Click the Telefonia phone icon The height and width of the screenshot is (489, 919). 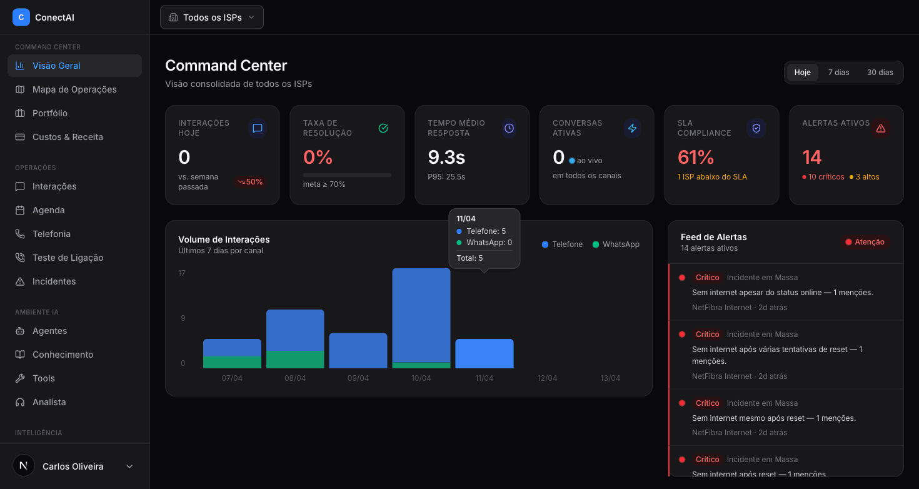(x=20, y=234)
